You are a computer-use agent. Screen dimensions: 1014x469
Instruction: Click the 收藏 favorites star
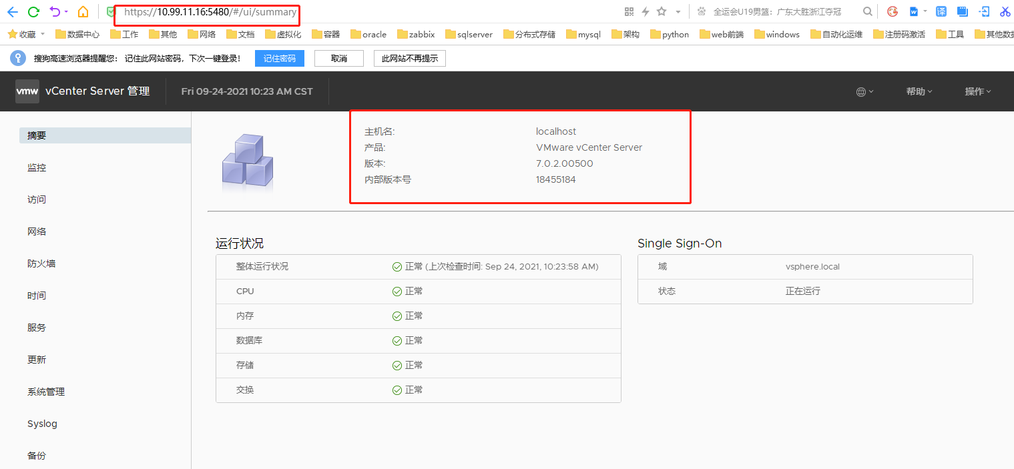(12, 34)
